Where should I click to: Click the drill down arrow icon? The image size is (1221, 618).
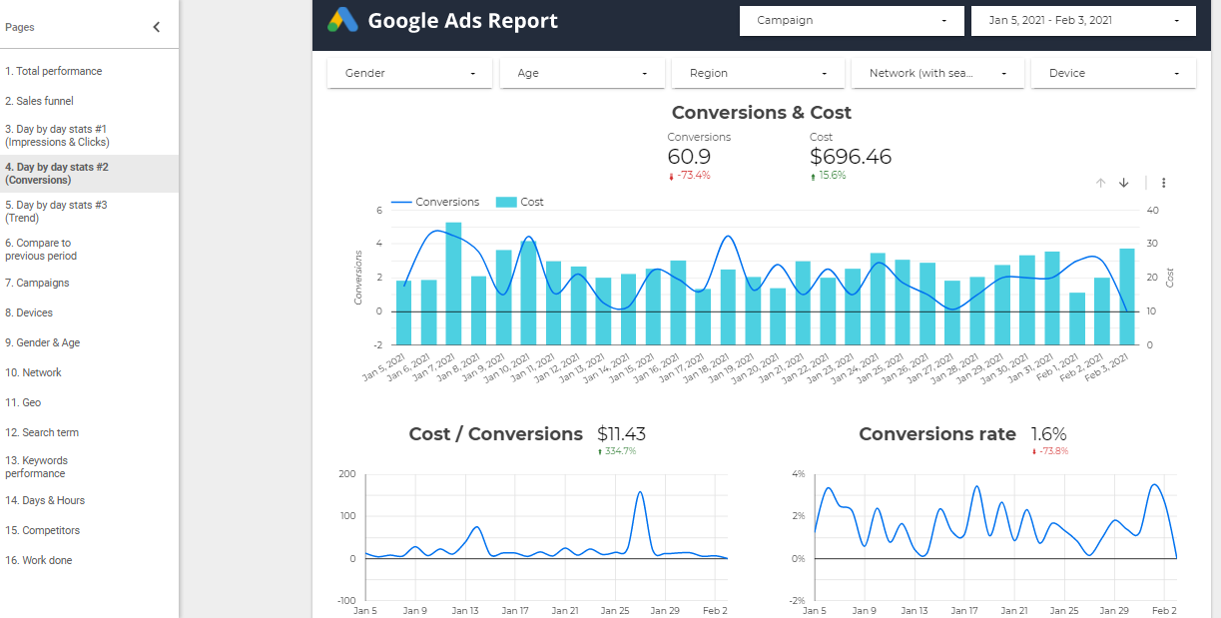pyautogui.click(x=1123, y=183)
